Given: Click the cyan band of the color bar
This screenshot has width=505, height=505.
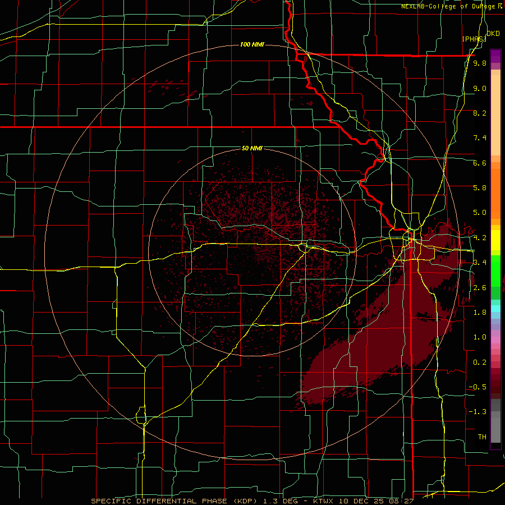Looking at the screenshot, I should pyautogui.click(x=495, y=309).
